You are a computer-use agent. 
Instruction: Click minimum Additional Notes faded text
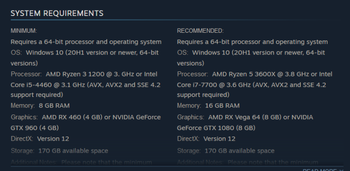click(x=81, y=162)
